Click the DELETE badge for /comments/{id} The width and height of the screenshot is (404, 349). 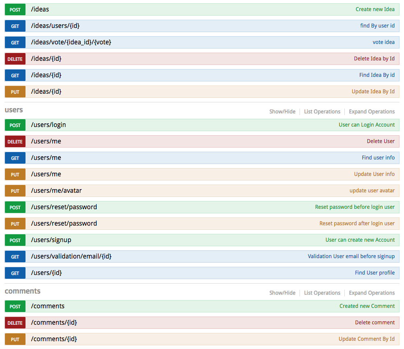(15, 323)
